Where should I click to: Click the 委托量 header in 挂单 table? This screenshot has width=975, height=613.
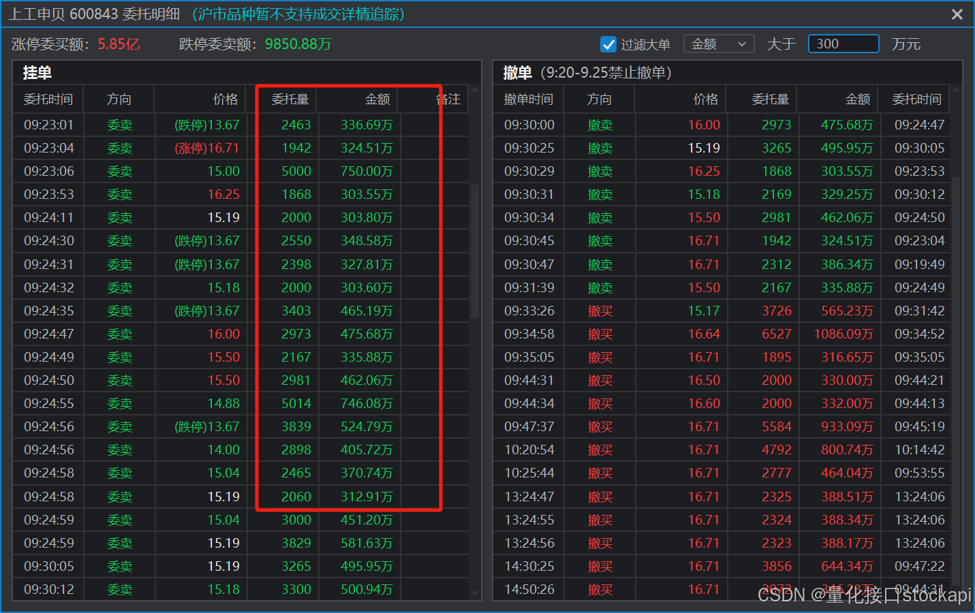click(290, 99)
